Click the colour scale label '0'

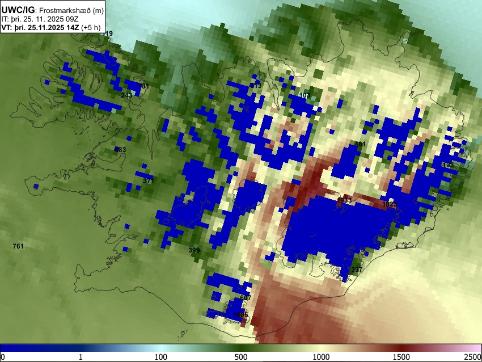coord(3,357)
